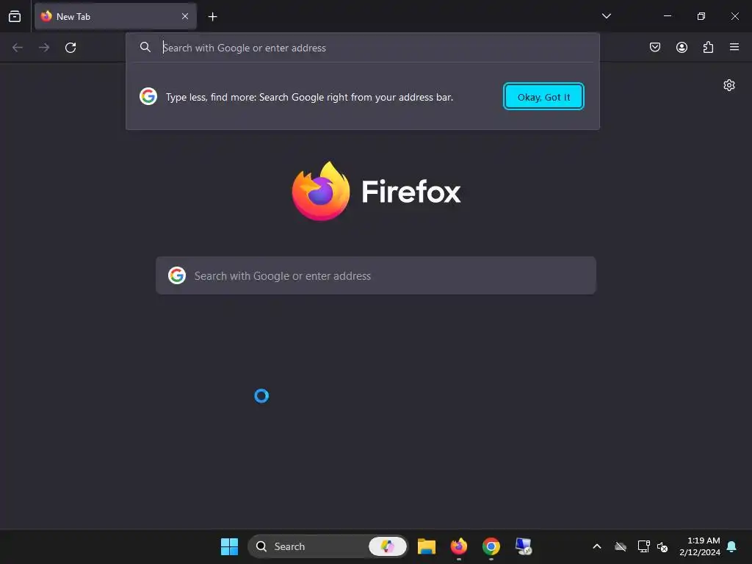Dismiss tip with Okay, Got It
The height and width of the screenshot is (564, 752).
543,97
